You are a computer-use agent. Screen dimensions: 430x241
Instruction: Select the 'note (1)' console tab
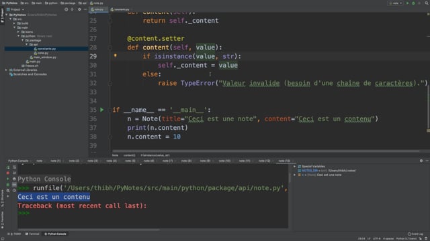point(55,161)
